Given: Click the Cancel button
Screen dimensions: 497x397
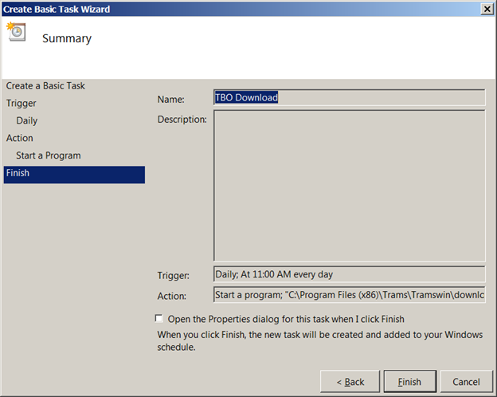Looking at the screenshot, I should click(x=466, y=381).
